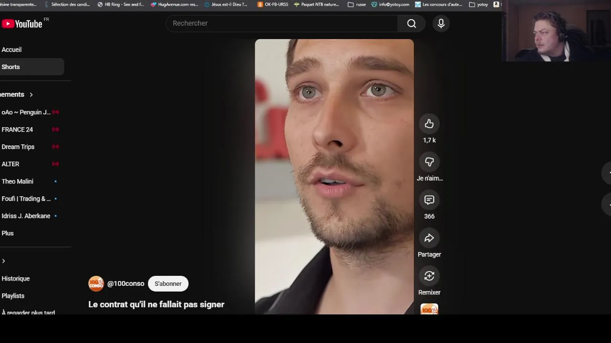611x343 pixels.
Task: Remix the Short with the Remixer icon
Action: click(x=429, y=276)
